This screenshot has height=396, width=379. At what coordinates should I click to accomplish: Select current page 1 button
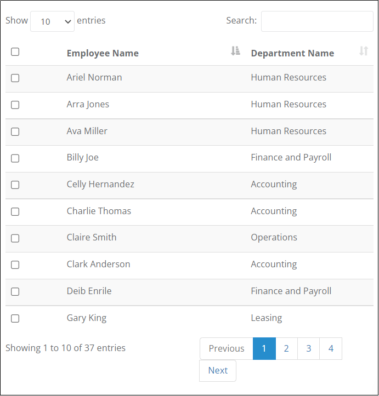[264, 348]
